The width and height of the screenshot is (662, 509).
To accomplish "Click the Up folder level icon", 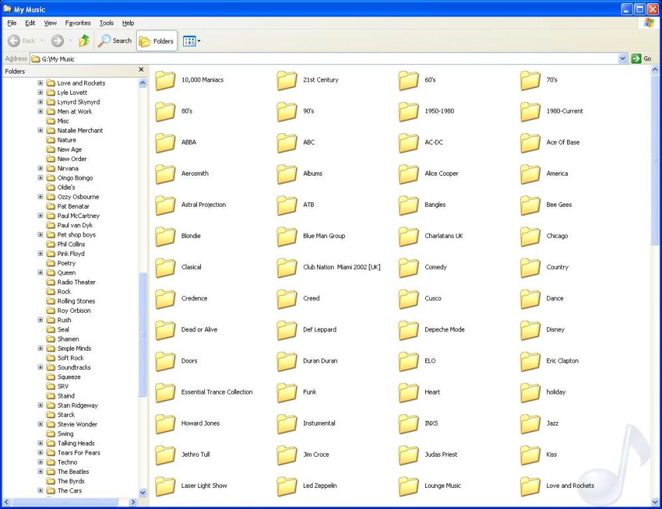I will pyautogui.click(x=84, y=41).
